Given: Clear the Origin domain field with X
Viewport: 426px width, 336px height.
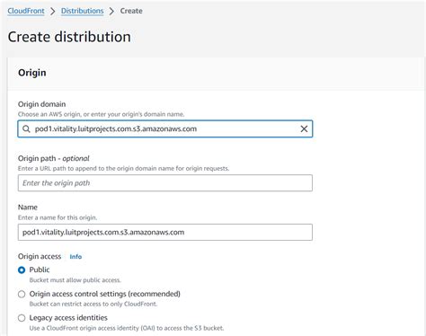Looking at the screenshot, I should [x=304, y=129].
